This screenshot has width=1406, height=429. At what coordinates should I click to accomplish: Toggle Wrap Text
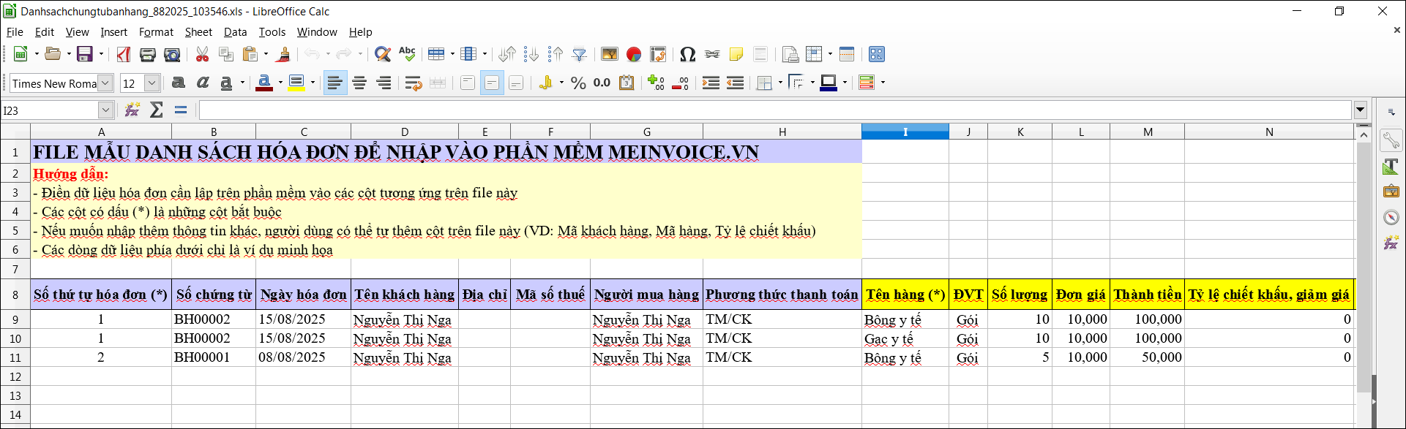(413, 83)
